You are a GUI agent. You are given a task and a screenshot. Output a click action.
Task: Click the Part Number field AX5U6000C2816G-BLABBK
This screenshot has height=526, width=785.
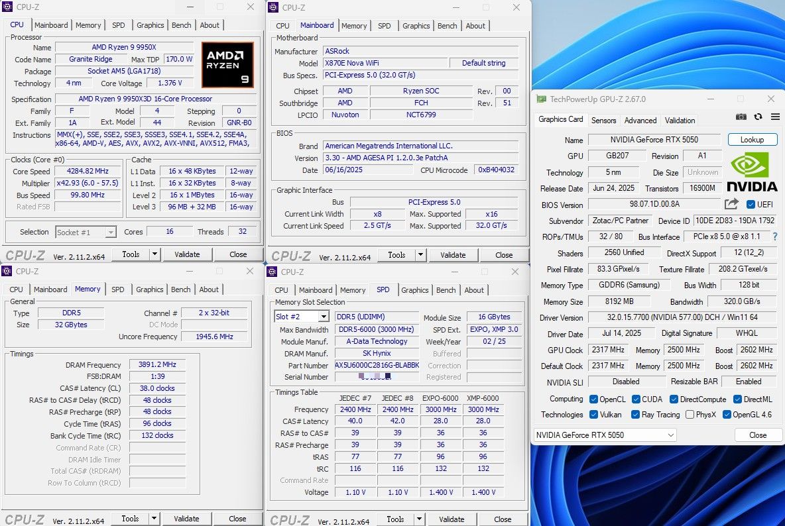(377, 365)
